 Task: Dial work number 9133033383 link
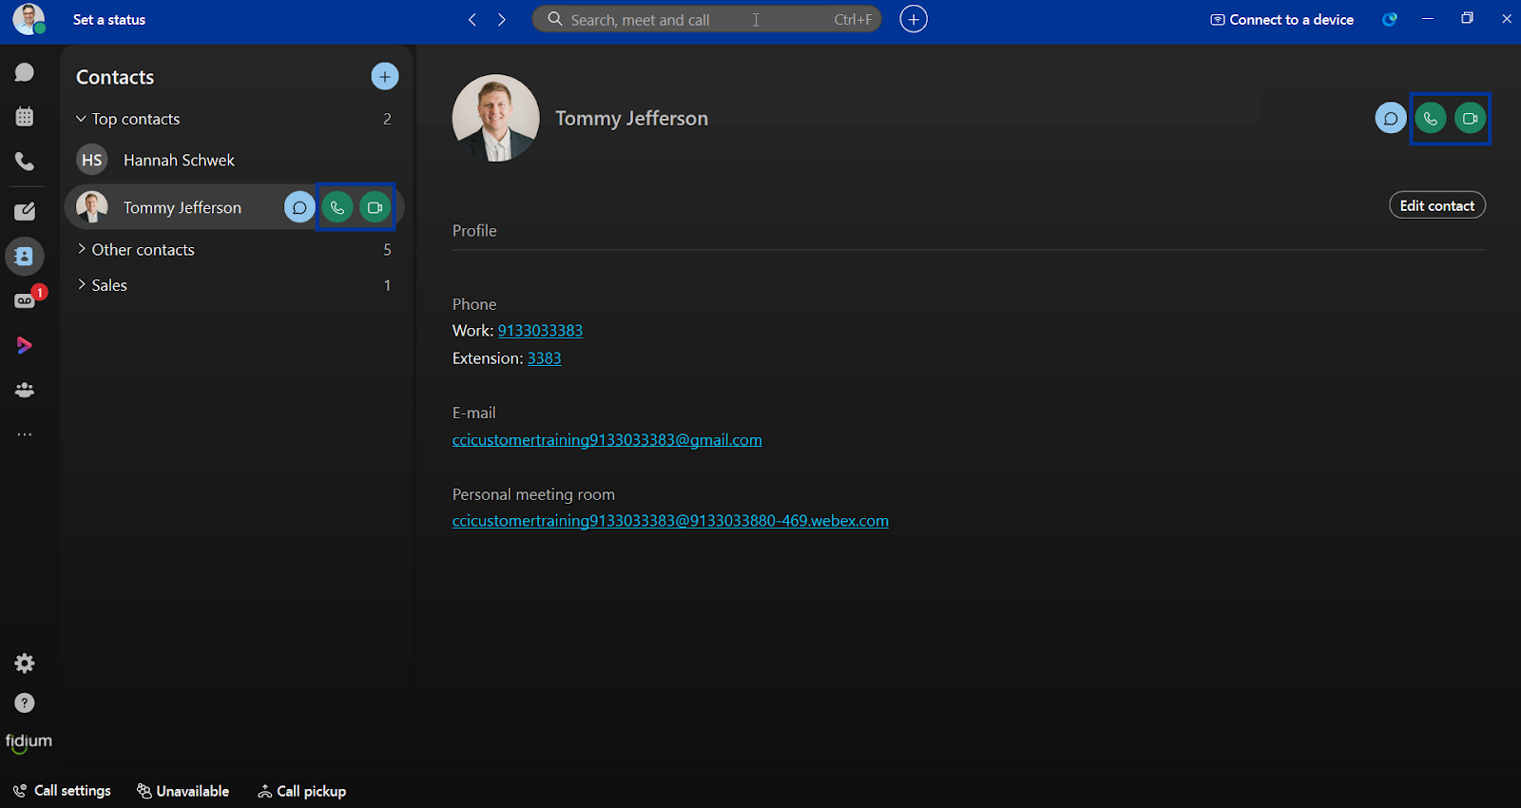[540, 331]
